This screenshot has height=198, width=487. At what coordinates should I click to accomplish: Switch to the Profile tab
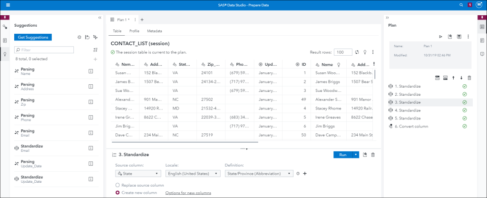pyautogui.click(x=134, y=31)
